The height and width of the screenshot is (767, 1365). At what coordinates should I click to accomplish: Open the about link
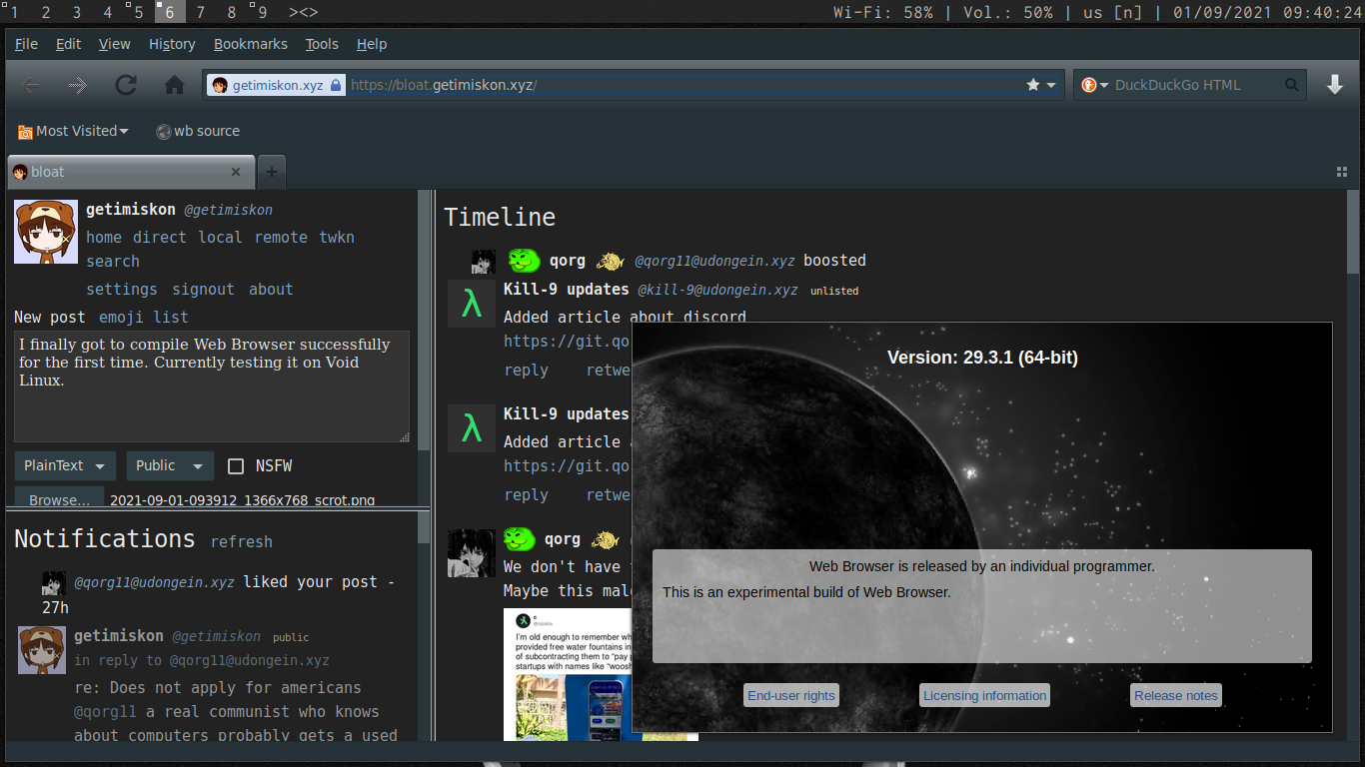point(271,290)
